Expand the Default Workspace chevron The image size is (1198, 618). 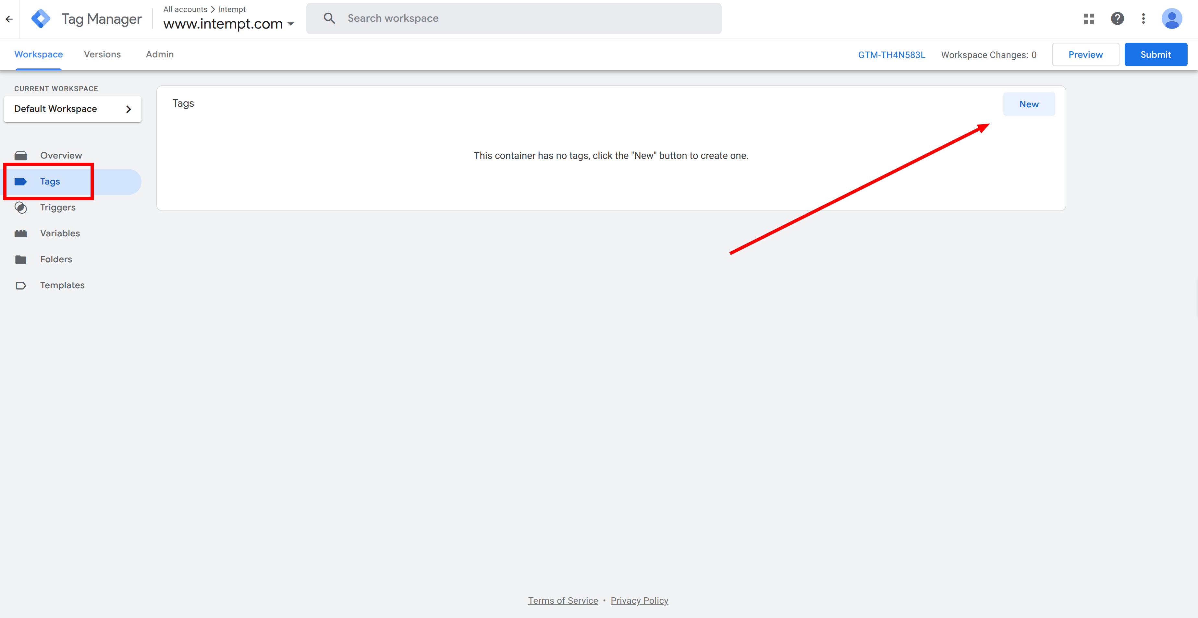[x=128, y=109]
